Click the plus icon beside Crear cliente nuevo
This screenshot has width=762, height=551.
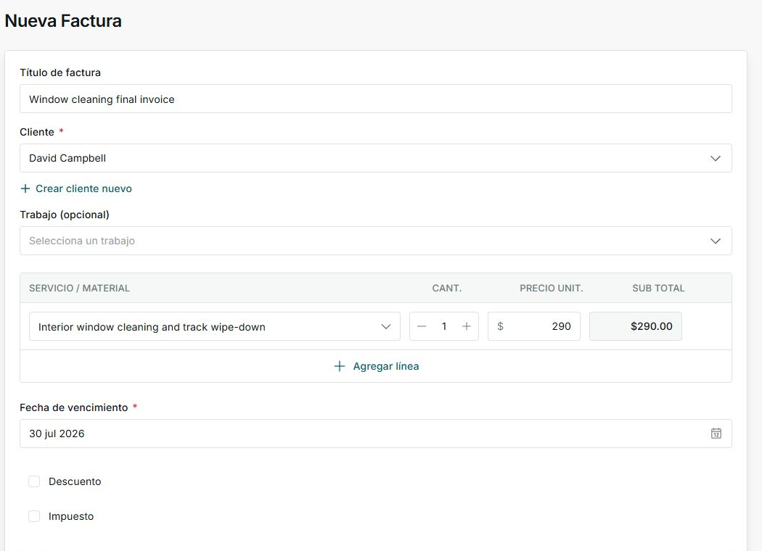[25, 188]
